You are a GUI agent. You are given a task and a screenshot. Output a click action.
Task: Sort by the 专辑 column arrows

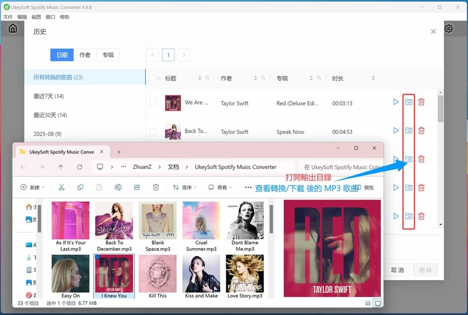point(311,78)
